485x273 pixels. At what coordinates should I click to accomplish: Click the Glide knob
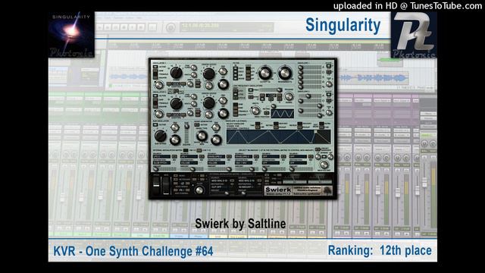[199, 190]
